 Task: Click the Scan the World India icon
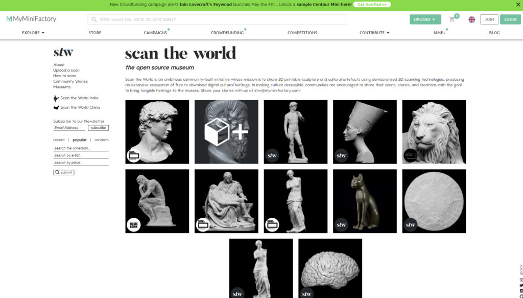tap(56, 98)
